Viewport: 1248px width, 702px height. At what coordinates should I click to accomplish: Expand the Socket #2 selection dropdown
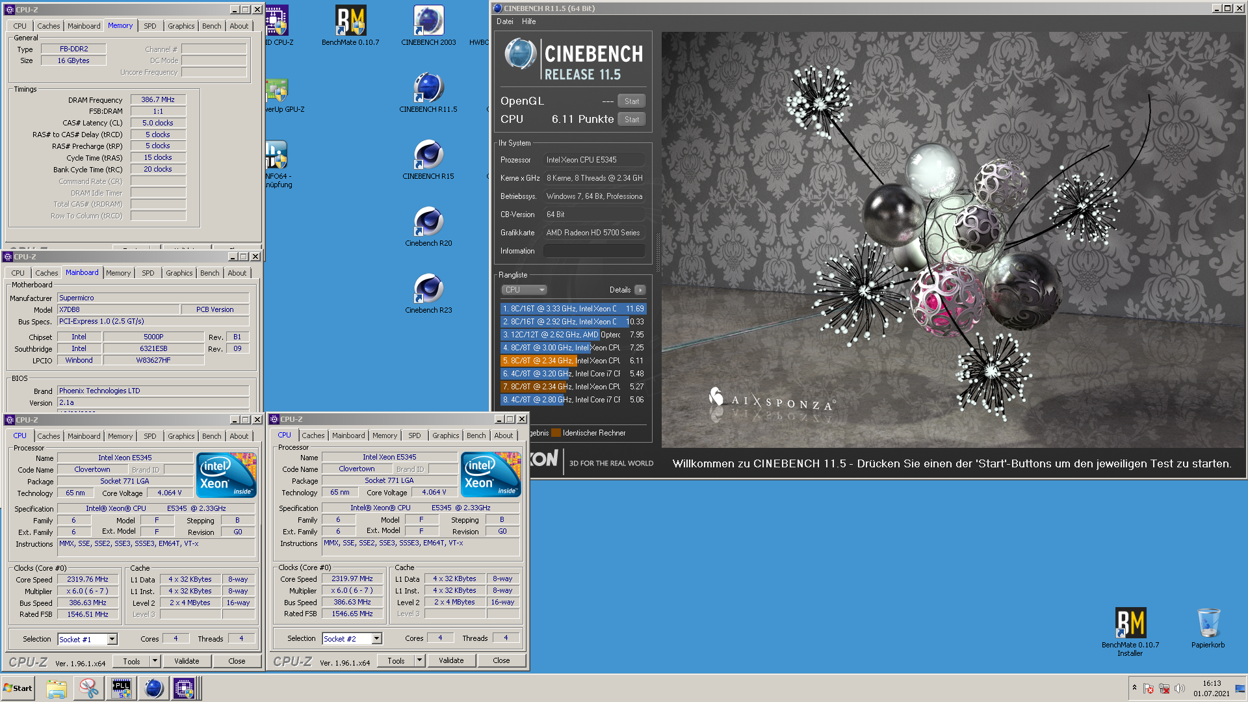[376, 639]
